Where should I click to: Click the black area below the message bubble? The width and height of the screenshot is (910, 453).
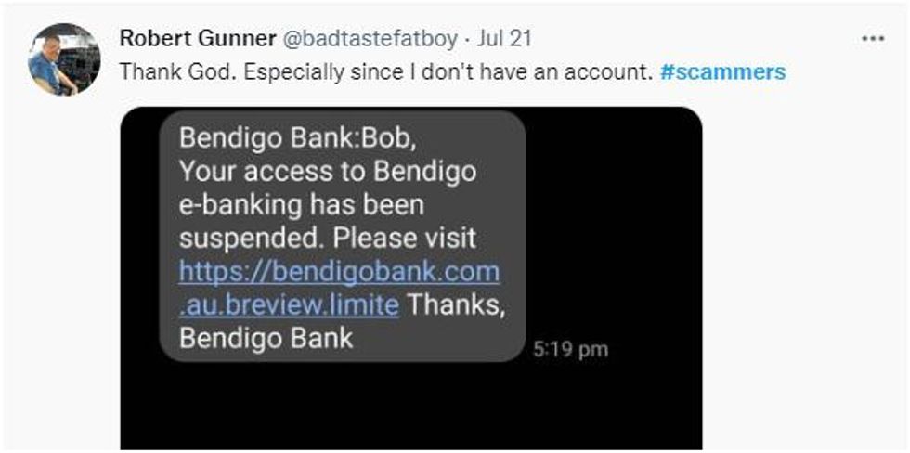410,406
